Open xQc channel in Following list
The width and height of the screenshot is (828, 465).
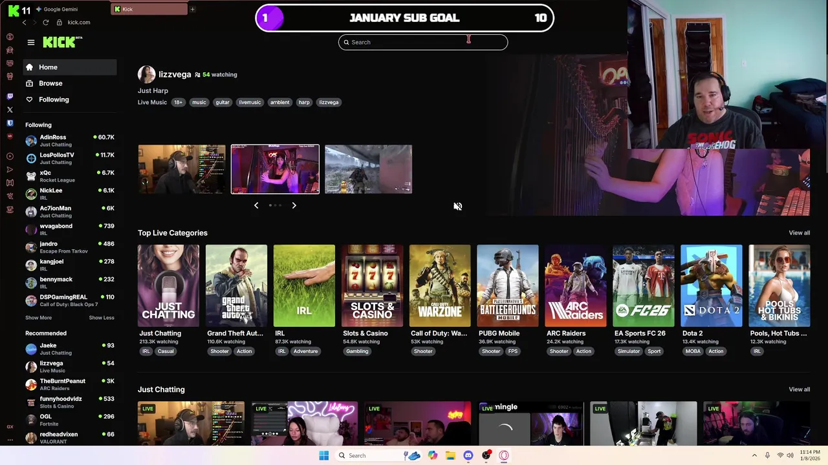70,176
